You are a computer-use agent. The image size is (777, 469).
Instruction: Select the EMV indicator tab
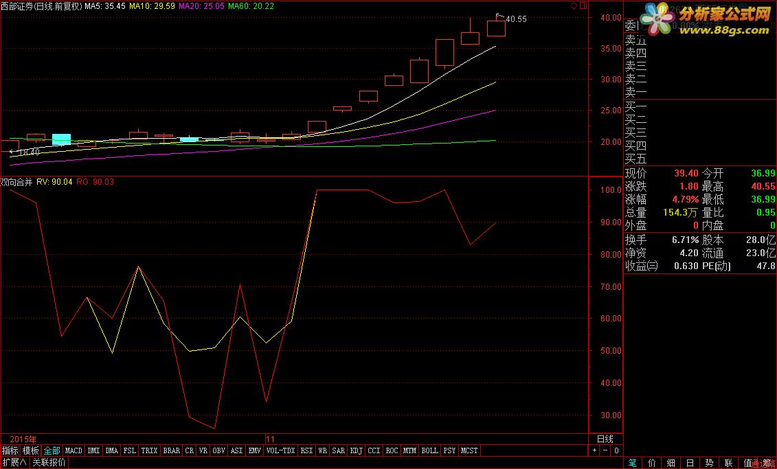point(255,450)
